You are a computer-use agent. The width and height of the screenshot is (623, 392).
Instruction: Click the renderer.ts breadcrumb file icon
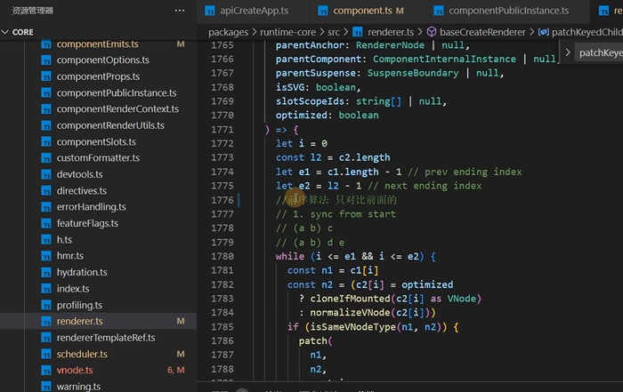click(358, 32)
